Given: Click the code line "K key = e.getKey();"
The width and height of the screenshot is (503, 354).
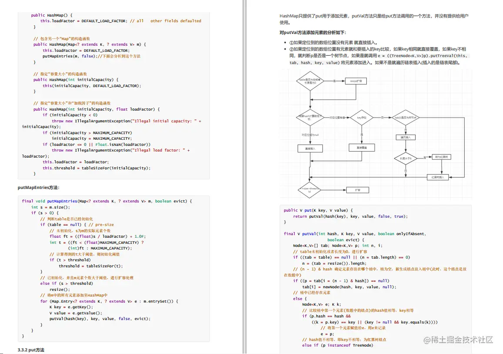Looking at the screenshot, I should coord(71,307).
